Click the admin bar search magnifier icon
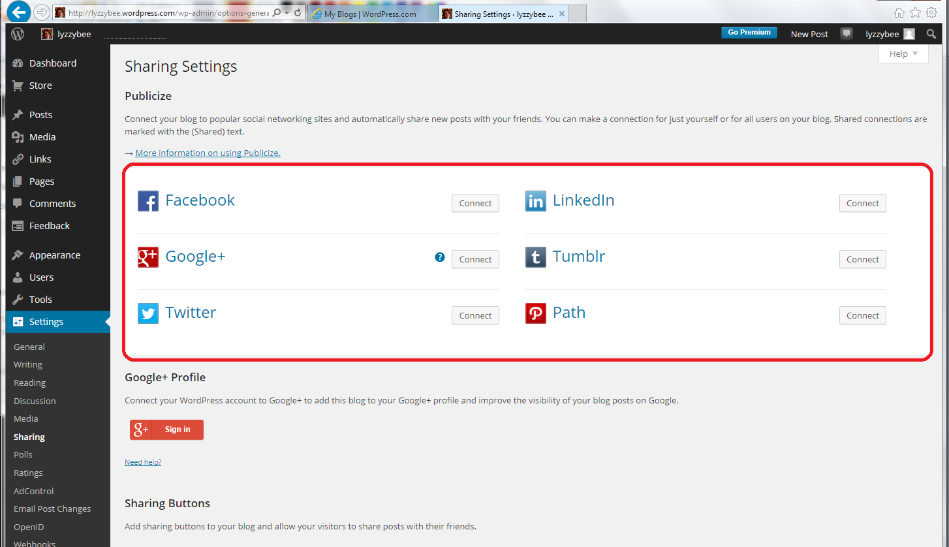The width and height of the screenshot is (949, 547). (931, 34)
